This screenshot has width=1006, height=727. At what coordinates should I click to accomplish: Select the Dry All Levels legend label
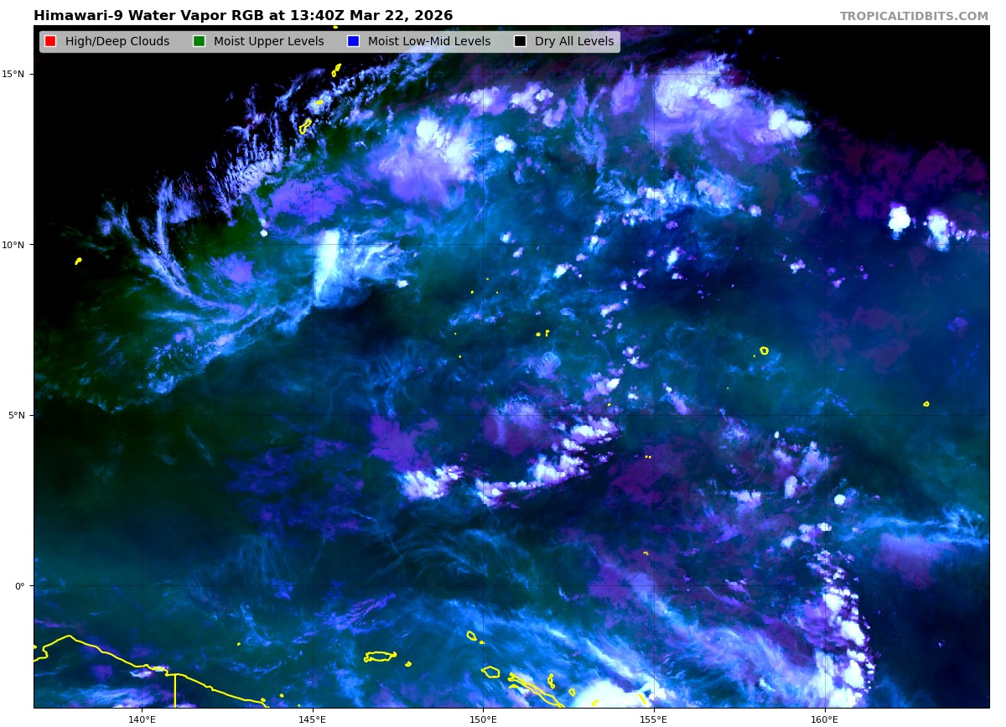[x=574, y=42]
